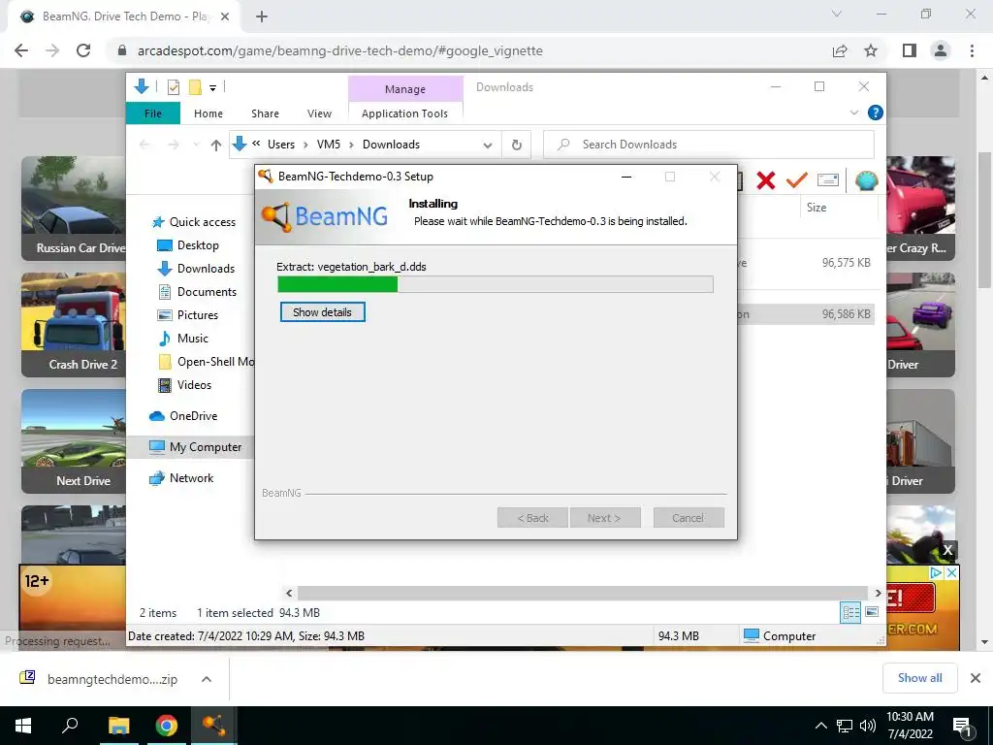Click the Explorer help question mark icon

[x=876, y=113]
